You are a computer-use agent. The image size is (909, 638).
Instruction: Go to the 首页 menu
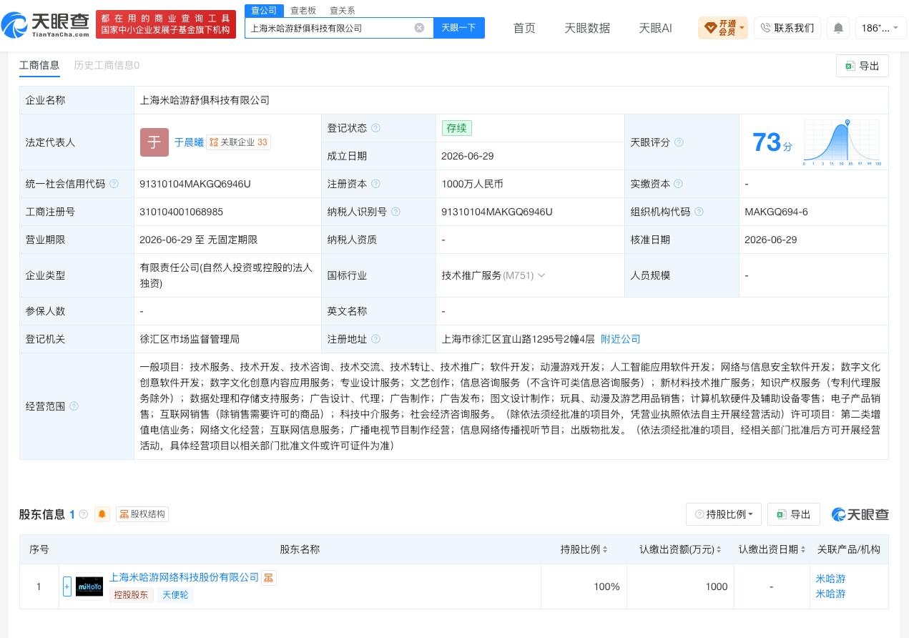click(x=524, y=28)
